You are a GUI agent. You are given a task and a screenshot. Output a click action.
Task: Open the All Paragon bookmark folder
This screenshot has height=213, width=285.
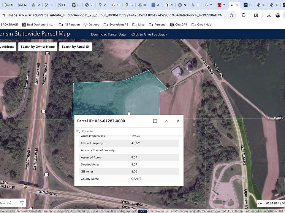[x=69, y=25]
